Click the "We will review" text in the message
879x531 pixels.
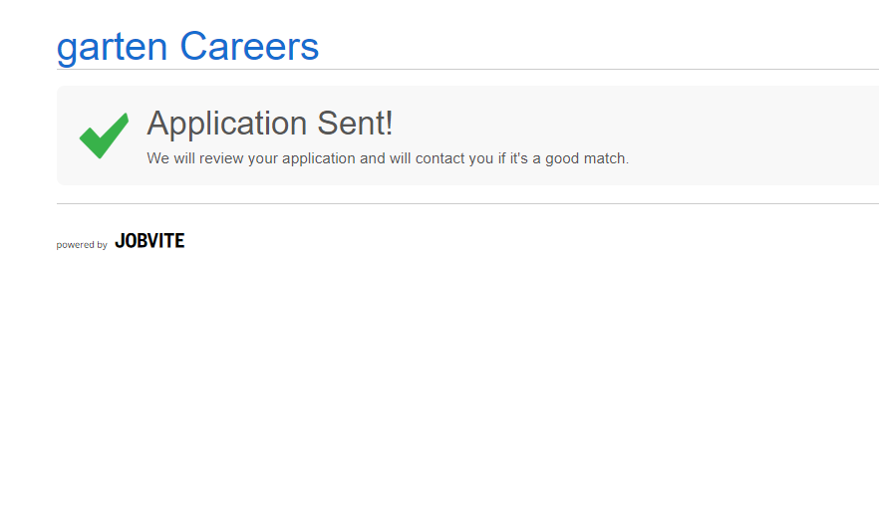[x=194, y=158]
